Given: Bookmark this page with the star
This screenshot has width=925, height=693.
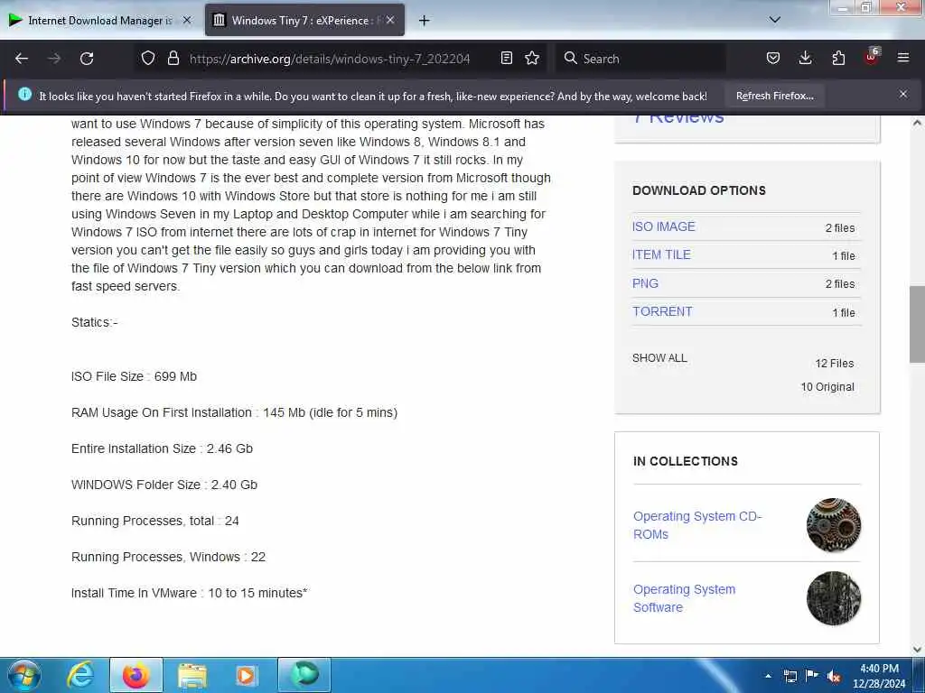Looking at the screenshot, I should [532, 59].
